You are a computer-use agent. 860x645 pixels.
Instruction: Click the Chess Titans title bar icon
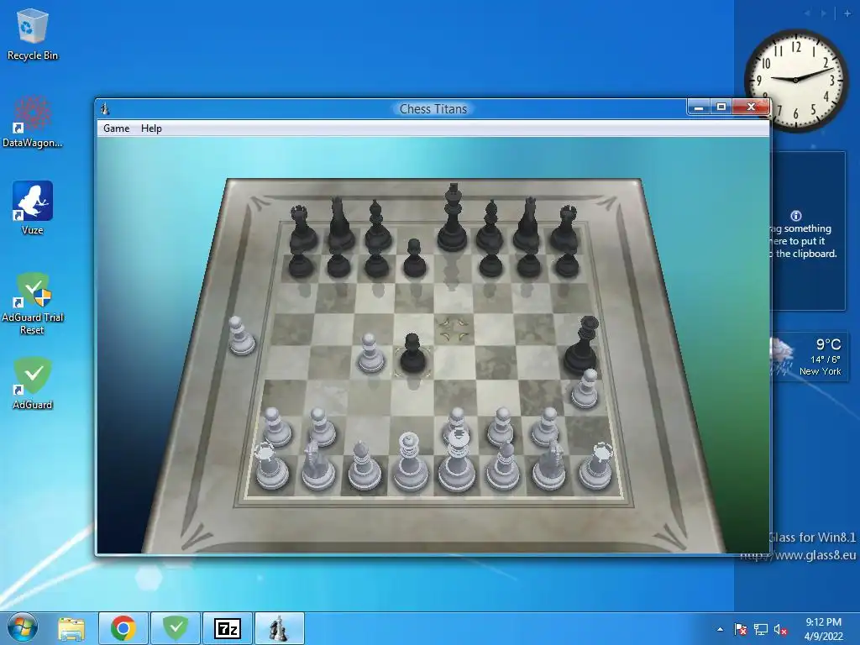click(x=105, y=109)
